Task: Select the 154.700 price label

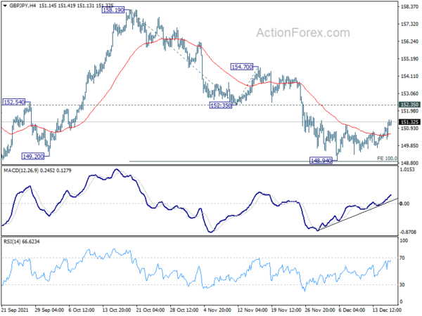Action: 242,67
